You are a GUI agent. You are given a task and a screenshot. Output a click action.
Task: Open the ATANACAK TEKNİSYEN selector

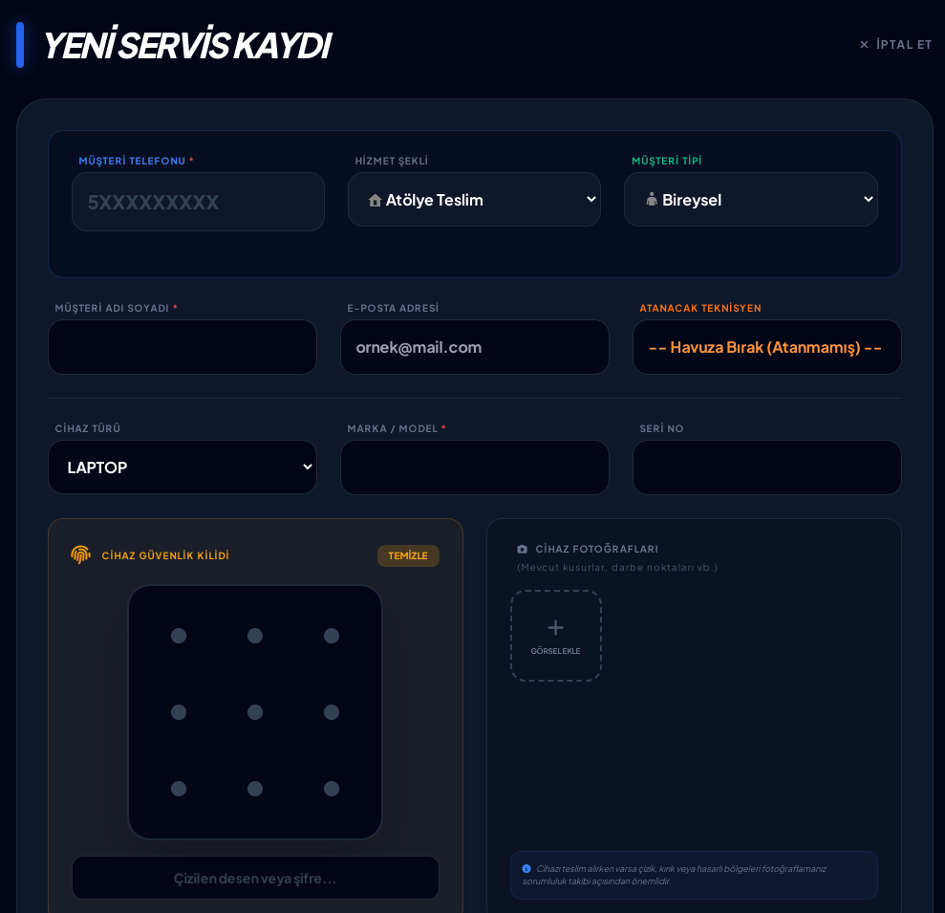click(x=766, y=347)
